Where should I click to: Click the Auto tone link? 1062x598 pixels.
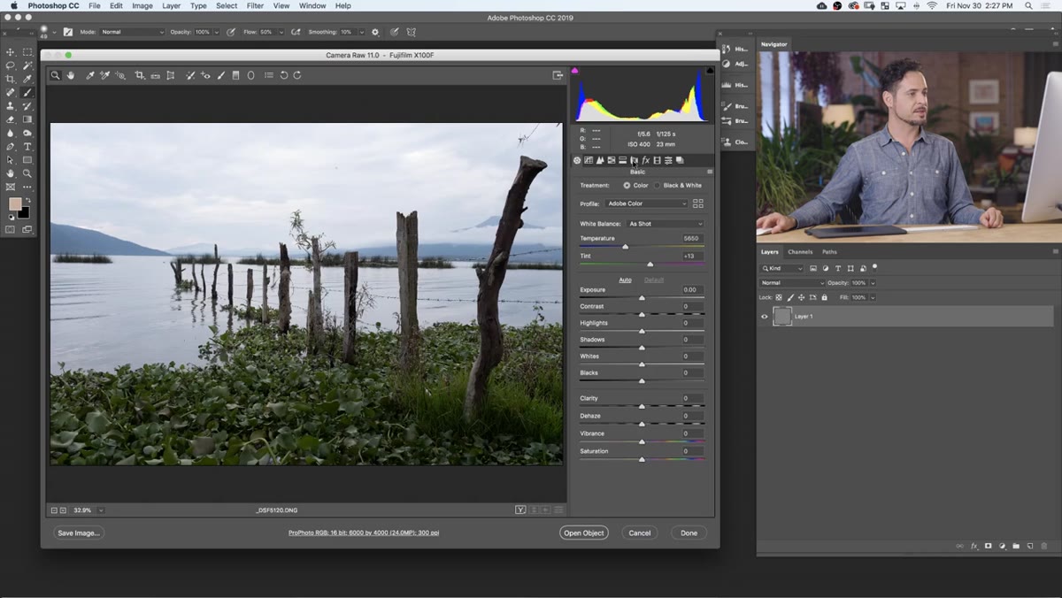pos(625,280)
